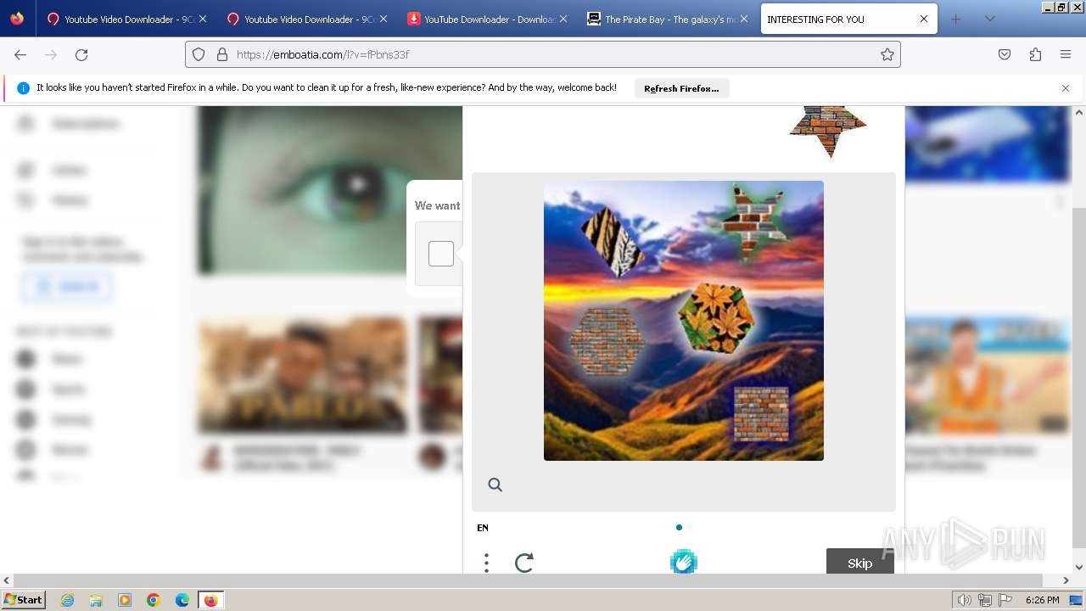Screen dimensions: 1086x611
Task: Click the padlock site security icon
Action: (x=222, y=54)
